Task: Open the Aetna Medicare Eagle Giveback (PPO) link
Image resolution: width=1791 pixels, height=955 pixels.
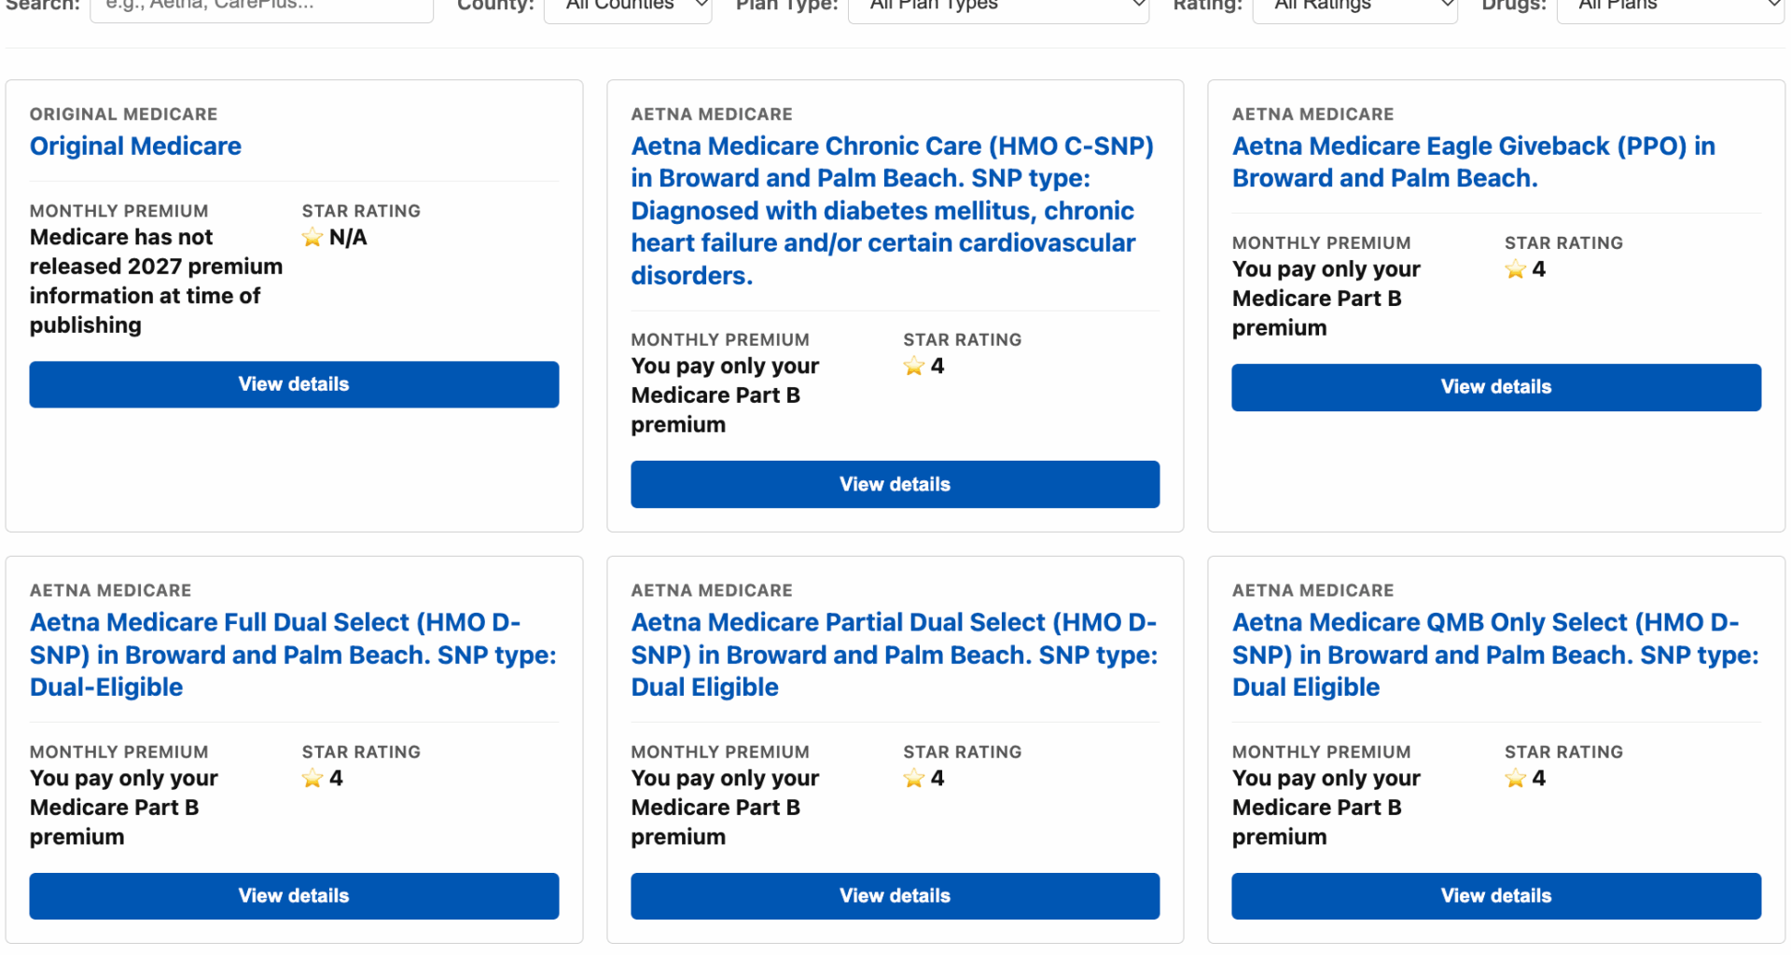Action: pos(1474,162)
